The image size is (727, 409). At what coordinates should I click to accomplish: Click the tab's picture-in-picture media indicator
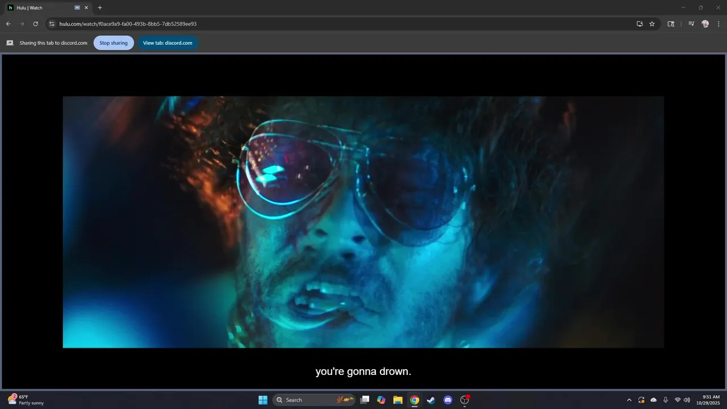coord(77,8)
